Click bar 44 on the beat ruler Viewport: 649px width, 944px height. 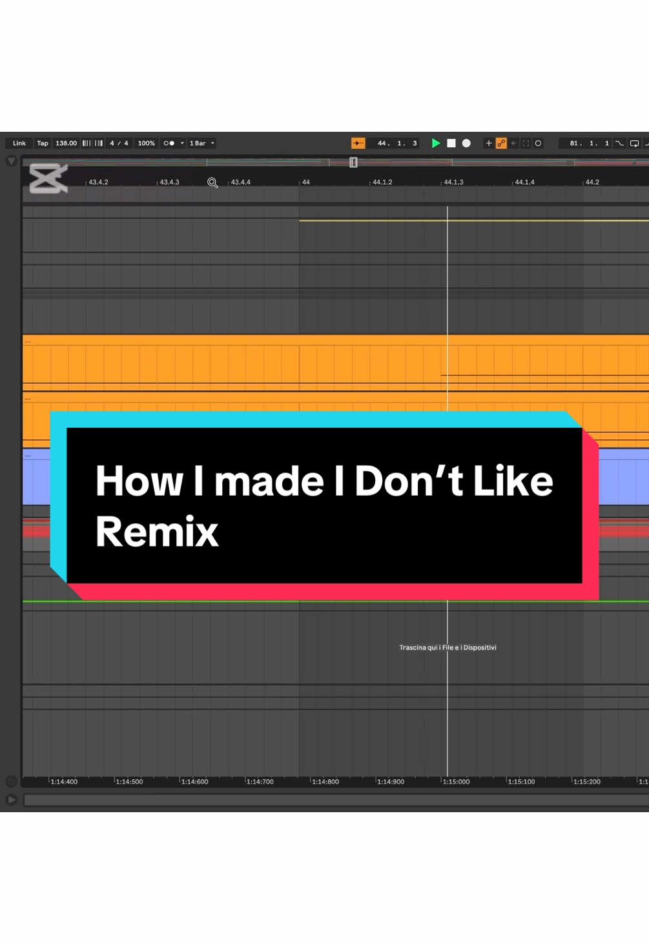pos(305,182)
